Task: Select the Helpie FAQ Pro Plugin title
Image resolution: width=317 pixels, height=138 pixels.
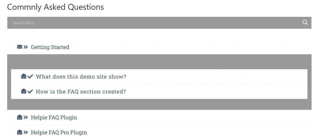Action: [59, 132]
